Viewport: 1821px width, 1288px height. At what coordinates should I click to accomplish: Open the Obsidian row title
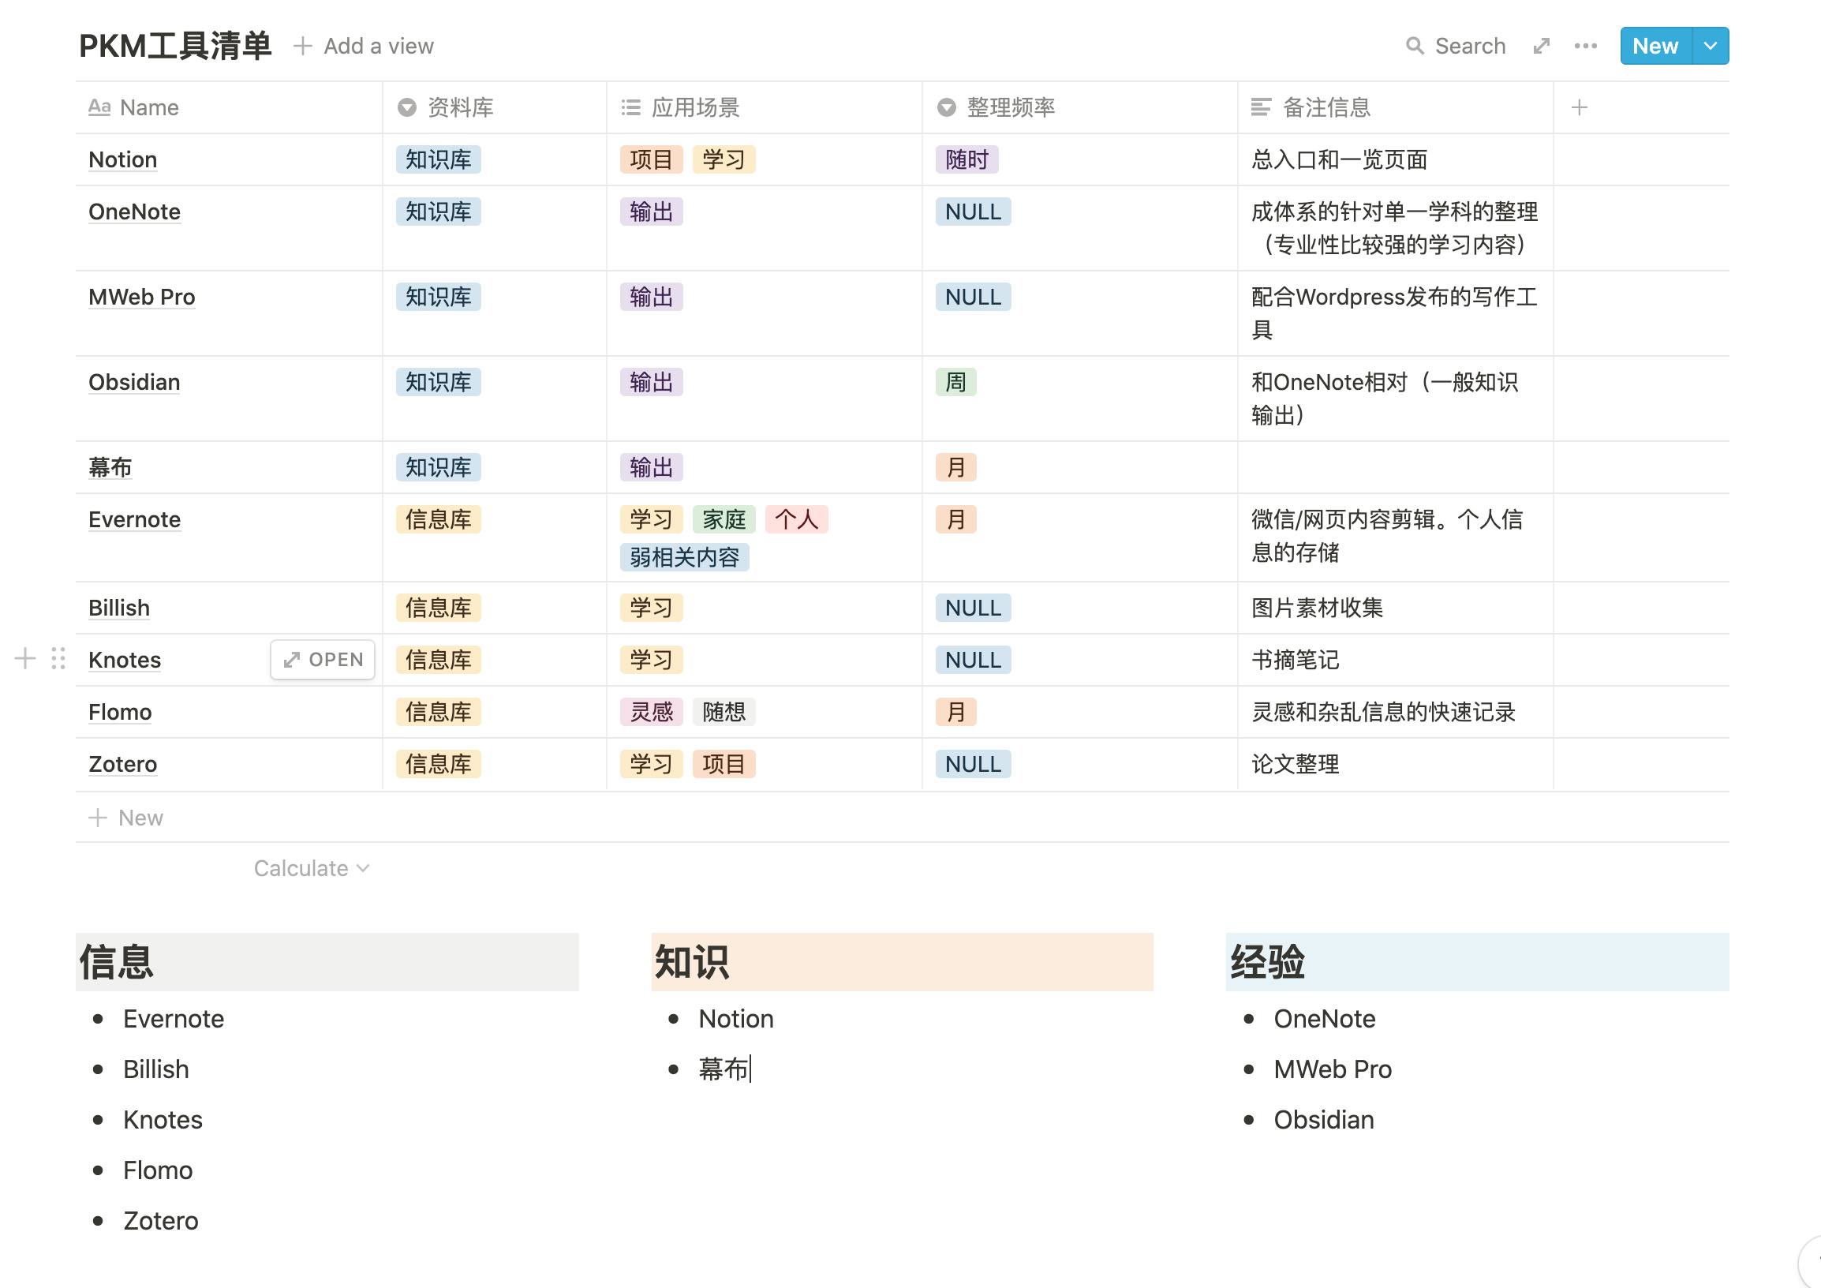[135, 382]
